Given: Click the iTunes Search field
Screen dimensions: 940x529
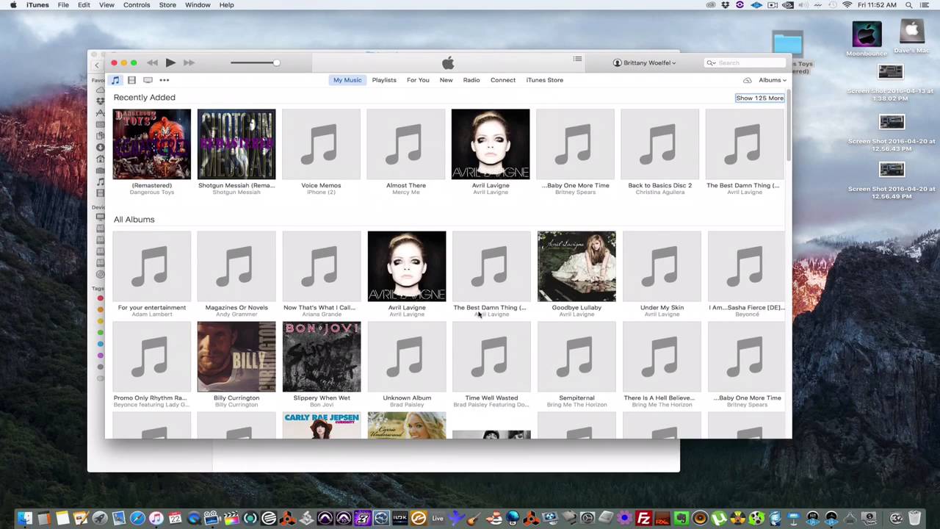Looking at the screenshot, I should tap(745, 63).
